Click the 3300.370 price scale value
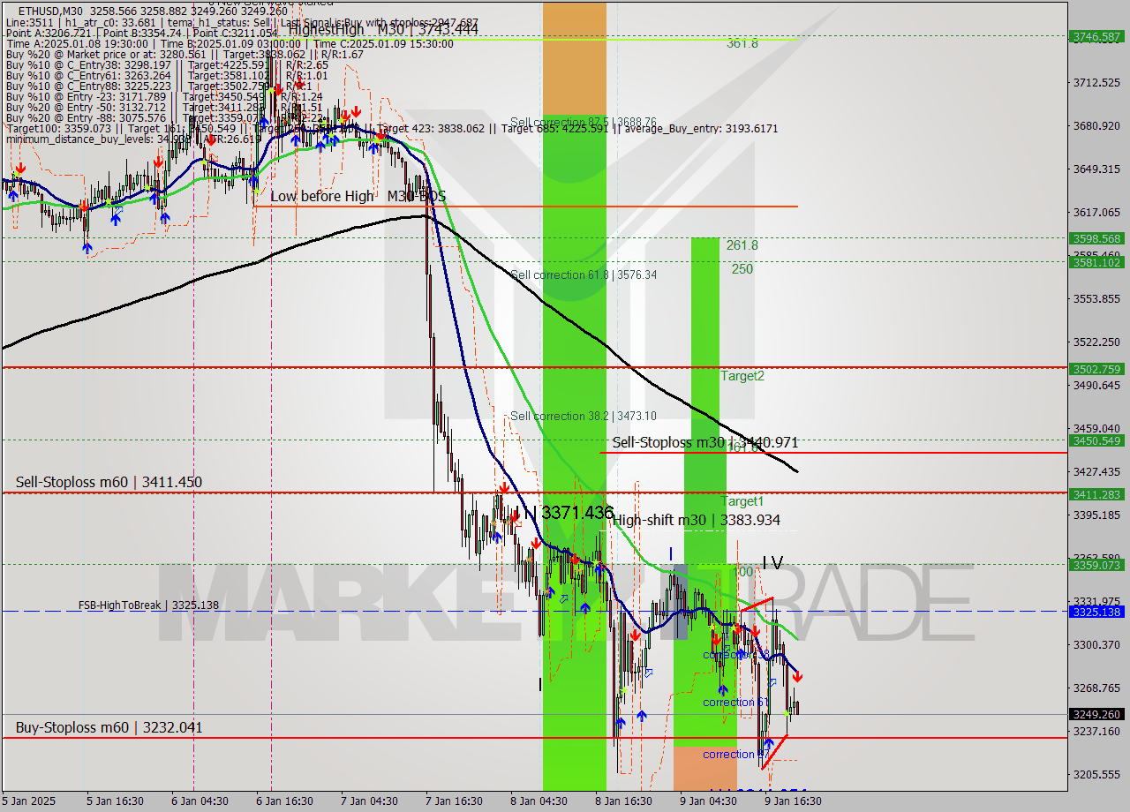 coord(1097,644)
